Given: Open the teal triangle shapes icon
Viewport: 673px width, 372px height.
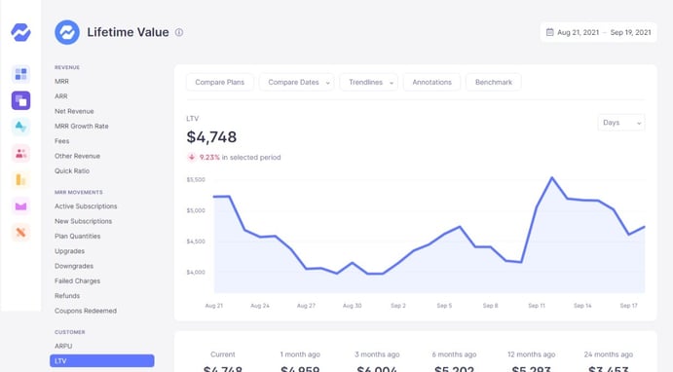Looking at the screenshot, I should (x=20, y=127).
